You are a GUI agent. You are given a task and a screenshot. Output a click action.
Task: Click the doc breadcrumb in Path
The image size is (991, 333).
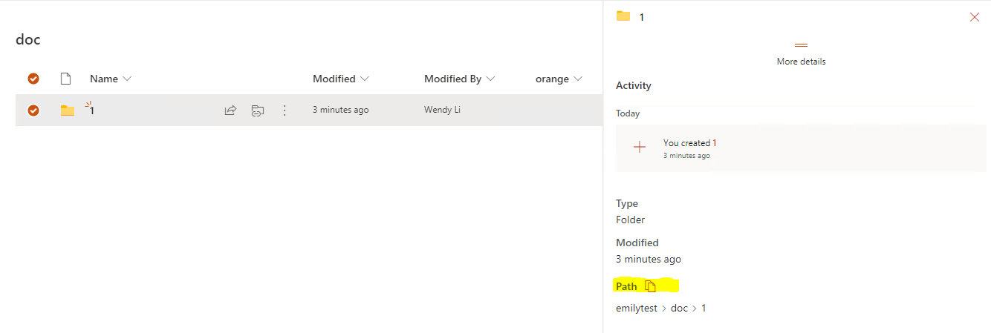[679, 308]
